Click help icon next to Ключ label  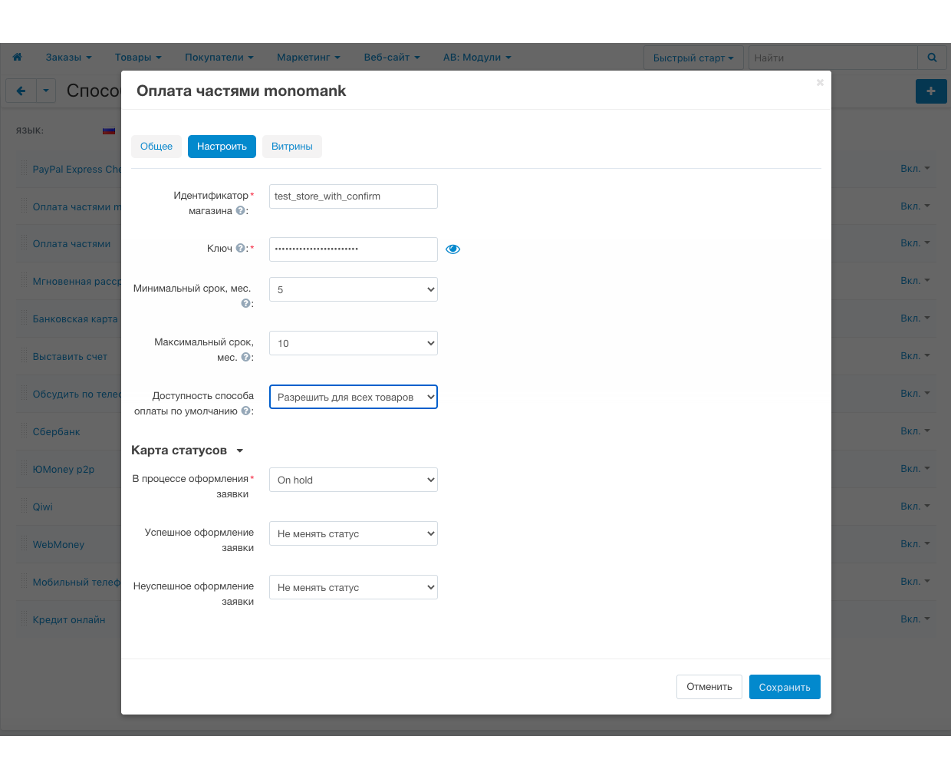(240, 248)
